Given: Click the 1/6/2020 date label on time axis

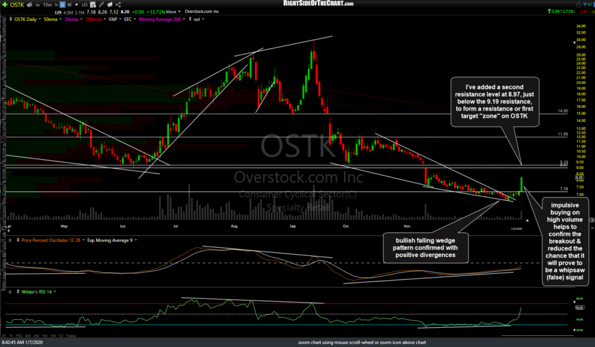Looking at the screenshot, I should pos(516,229).
